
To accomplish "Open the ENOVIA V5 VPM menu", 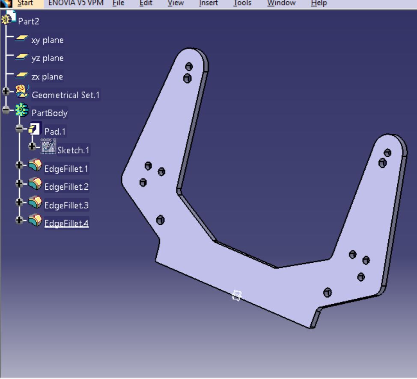I will pos(76,3).
